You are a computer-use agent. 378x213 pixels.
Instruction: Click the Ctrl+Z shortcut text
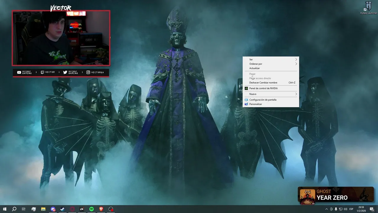point(292,83)
